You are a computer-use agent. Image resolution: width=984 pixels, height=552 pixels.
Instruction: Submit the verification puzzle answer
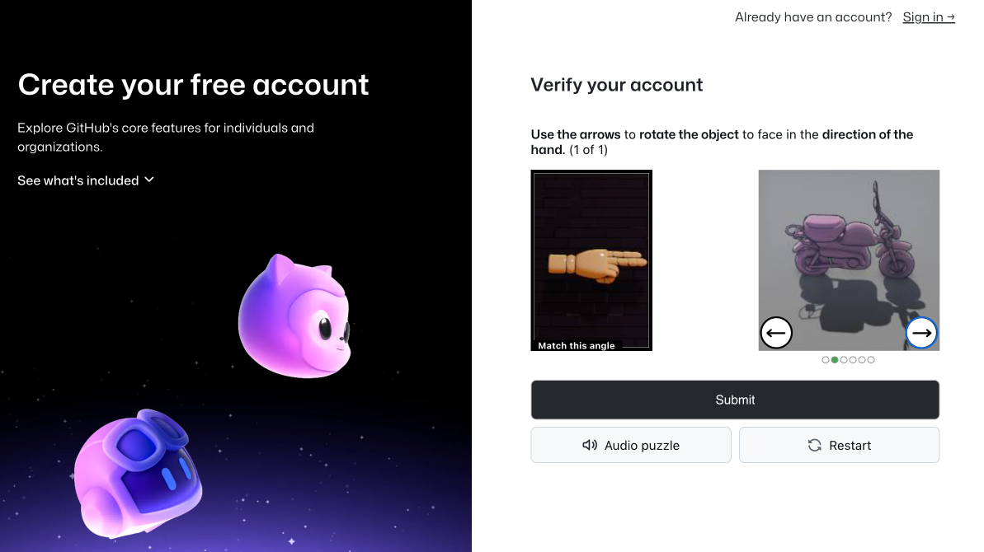(735, 400)
